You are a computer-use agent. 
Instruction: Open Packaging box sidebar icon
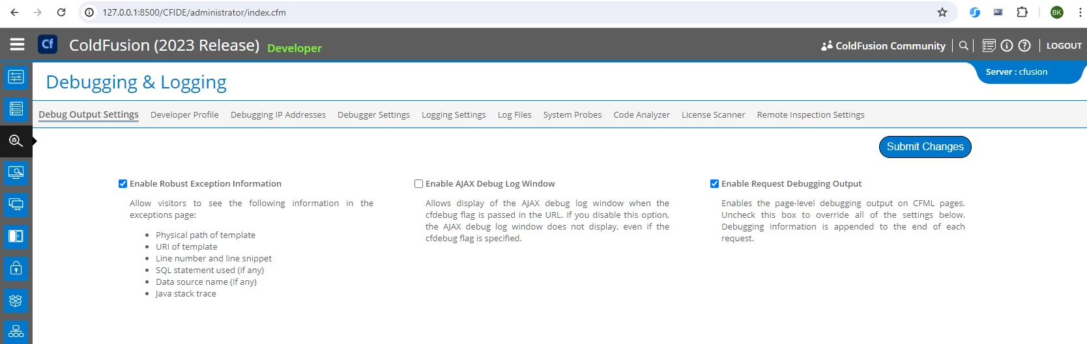point(16,300)
